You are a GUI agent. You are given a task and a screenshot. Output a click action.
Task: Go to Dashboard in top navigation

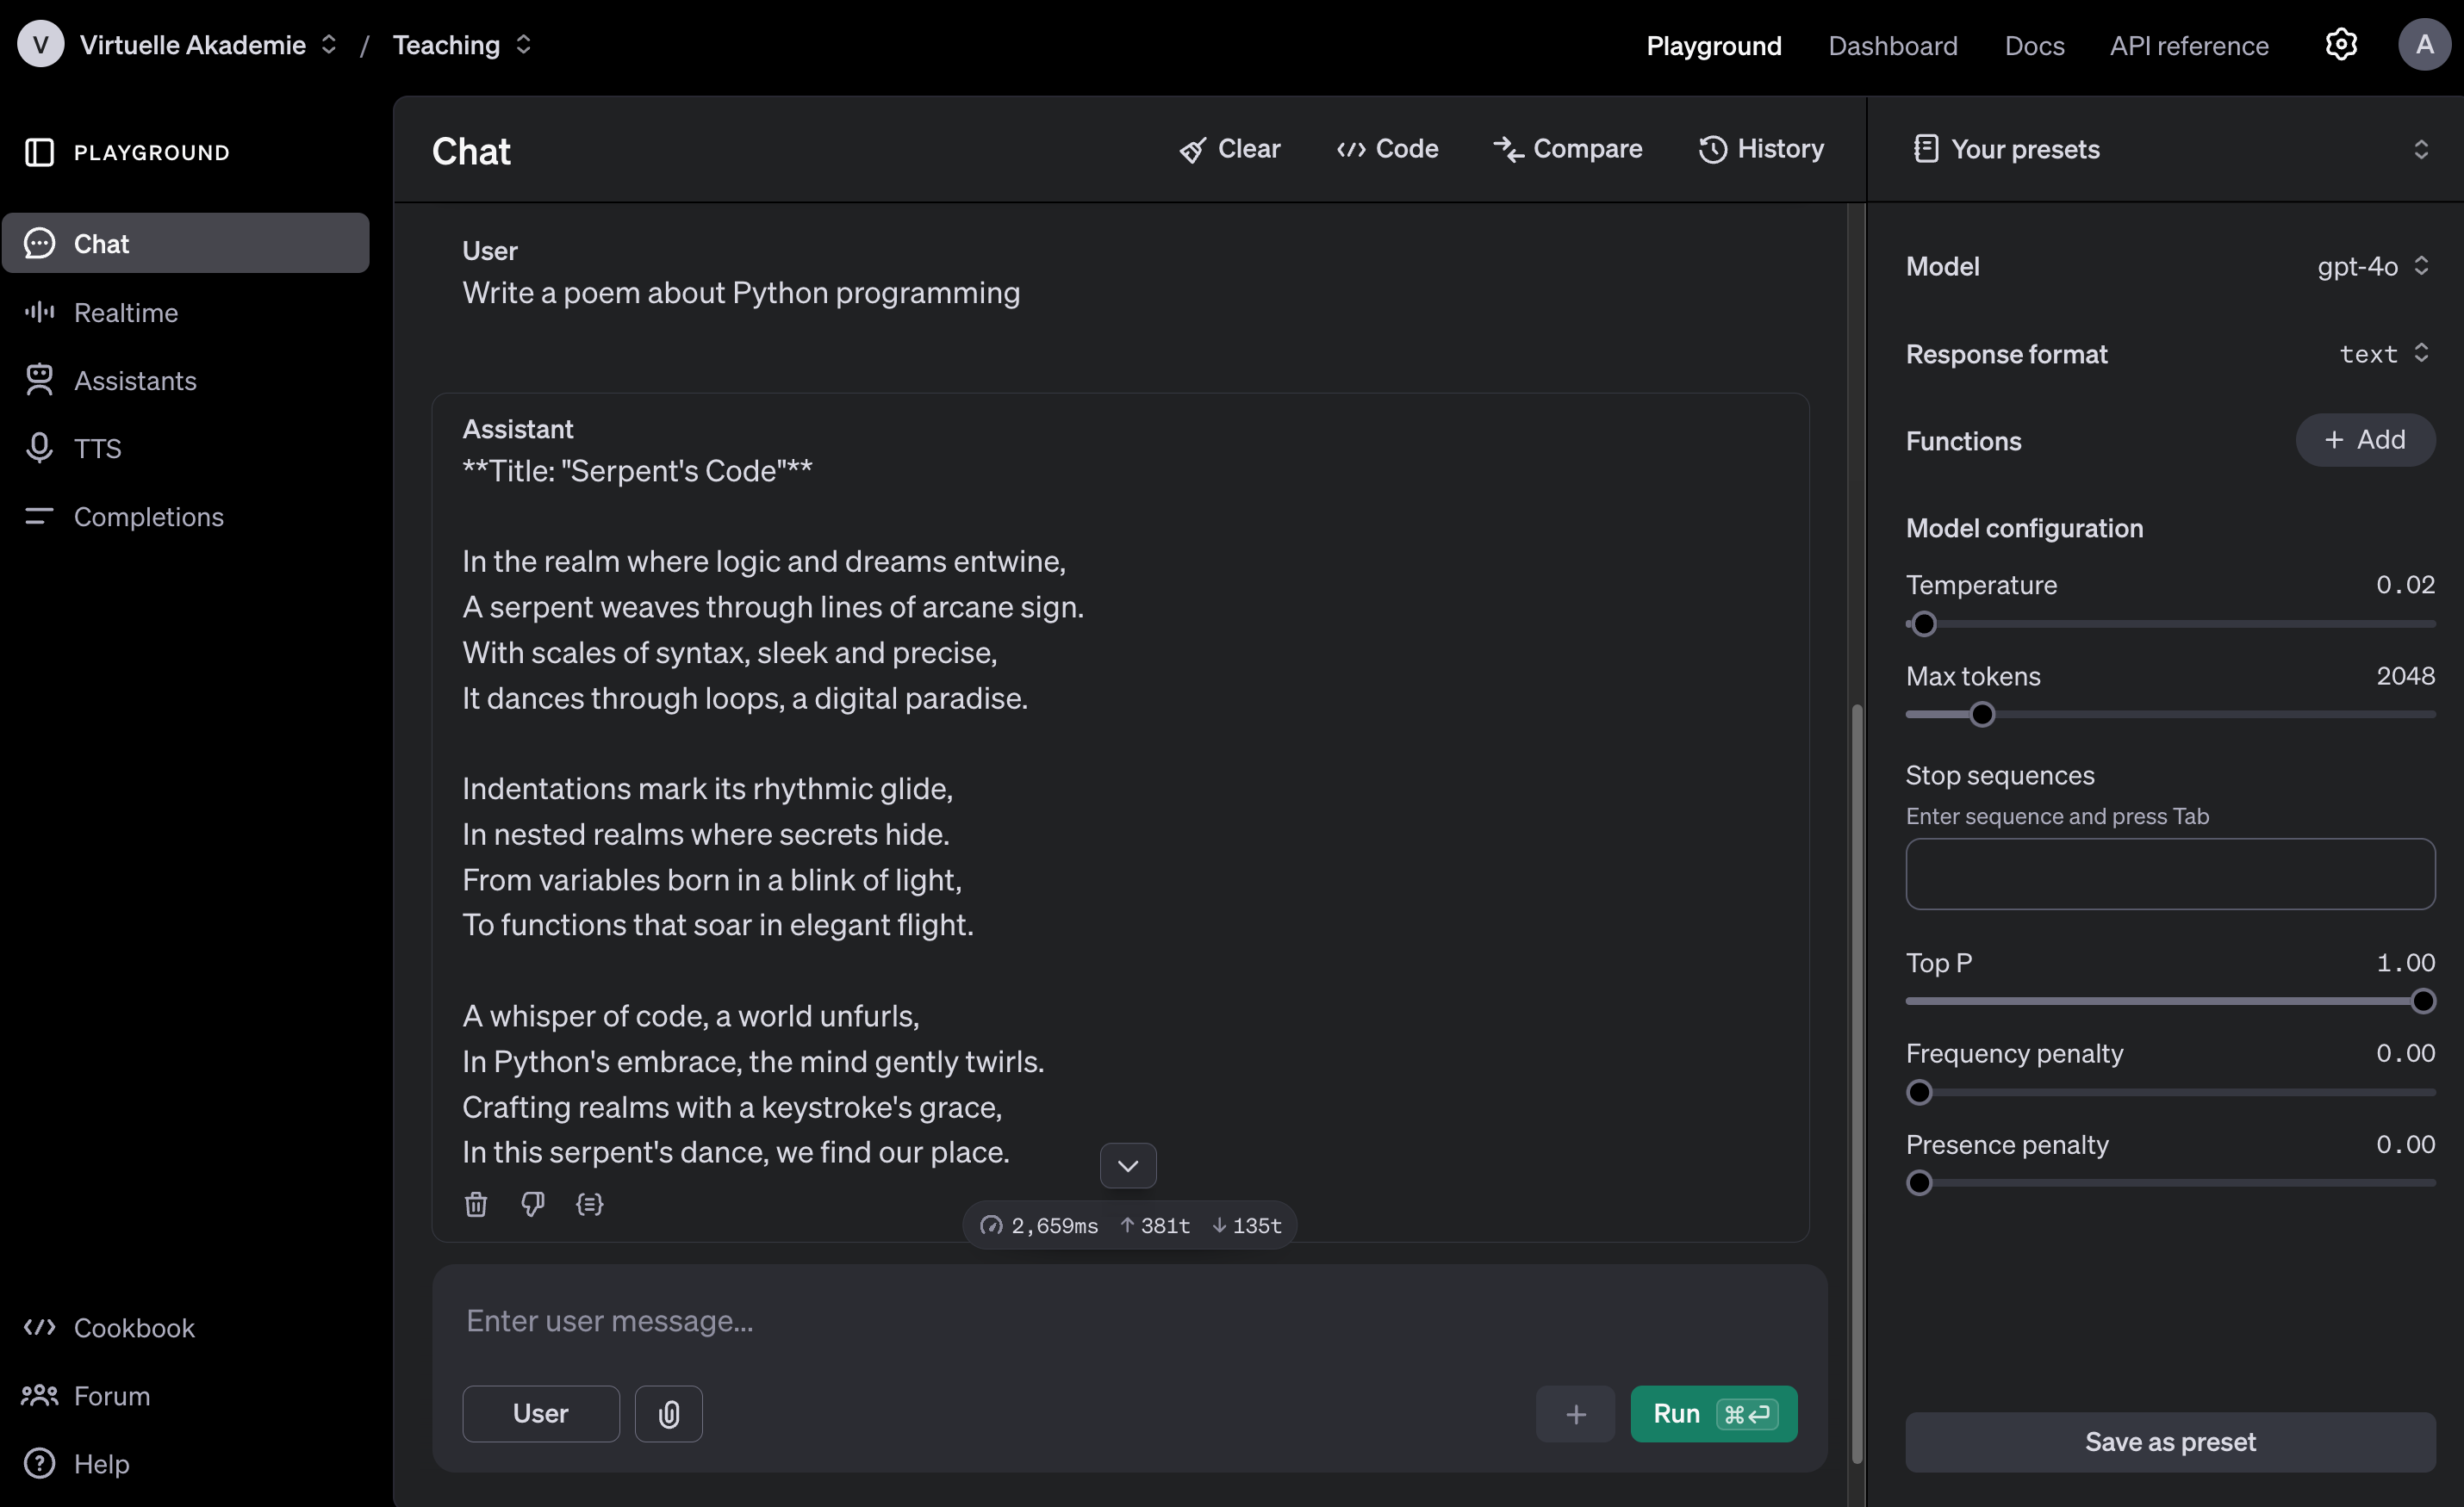pos(1892,46)
